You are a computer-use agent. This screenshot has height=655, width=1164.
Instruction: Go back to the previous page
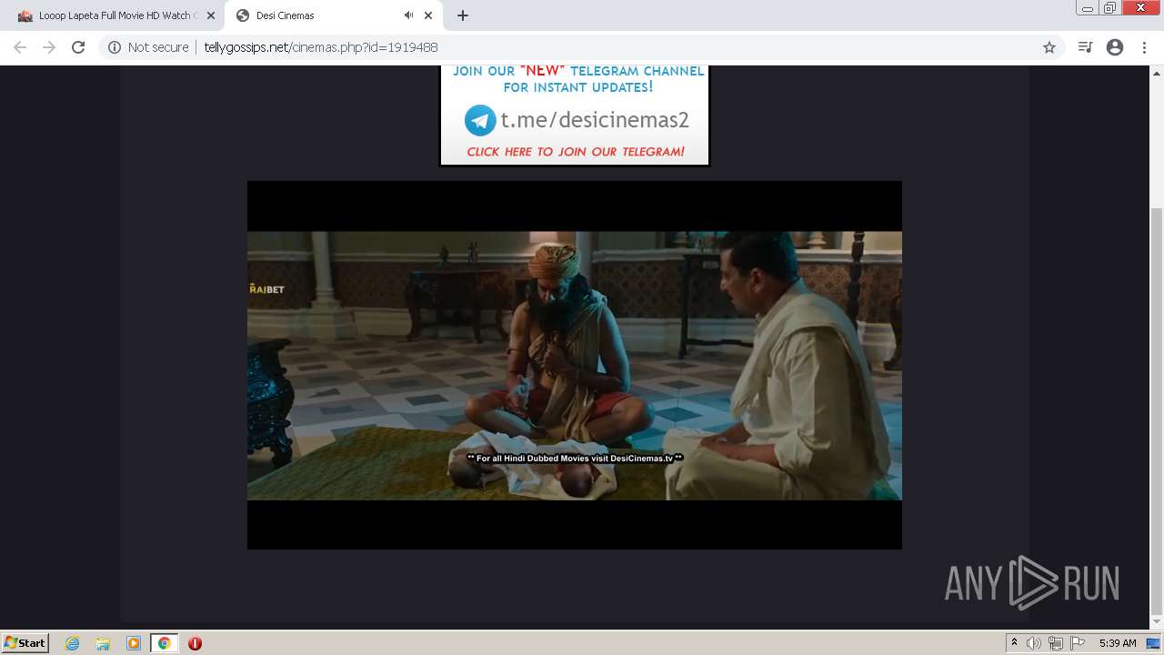tap(20, 47)
